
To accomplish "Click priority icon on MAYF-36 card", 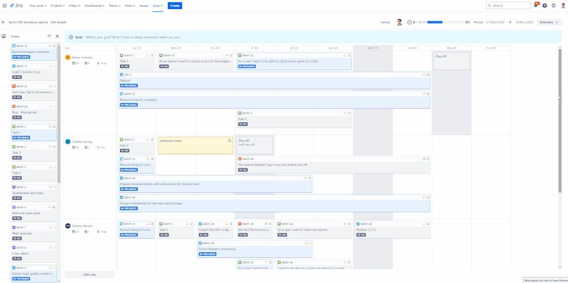I will click(x=345, y=224).
